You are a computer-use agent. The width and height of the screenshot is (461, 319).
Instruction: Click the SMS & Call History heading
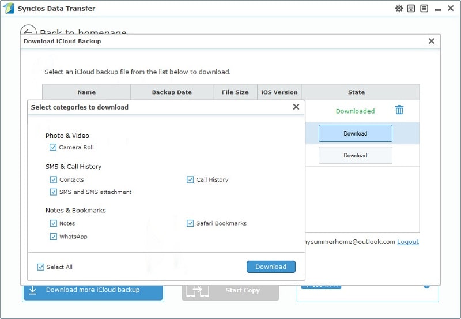click(73, 167)
